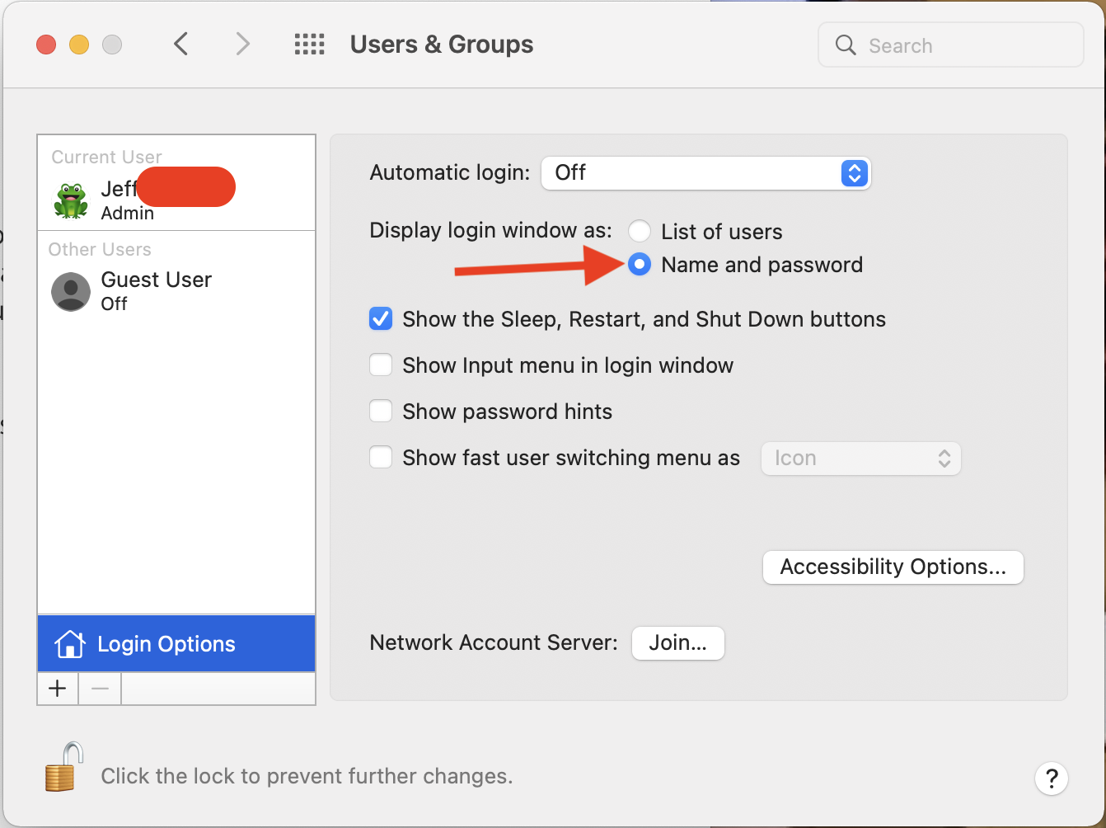1106x828 pixels.
Task: Select Name and password radio button
Action: pyautogui.click(x=640, y=265)
